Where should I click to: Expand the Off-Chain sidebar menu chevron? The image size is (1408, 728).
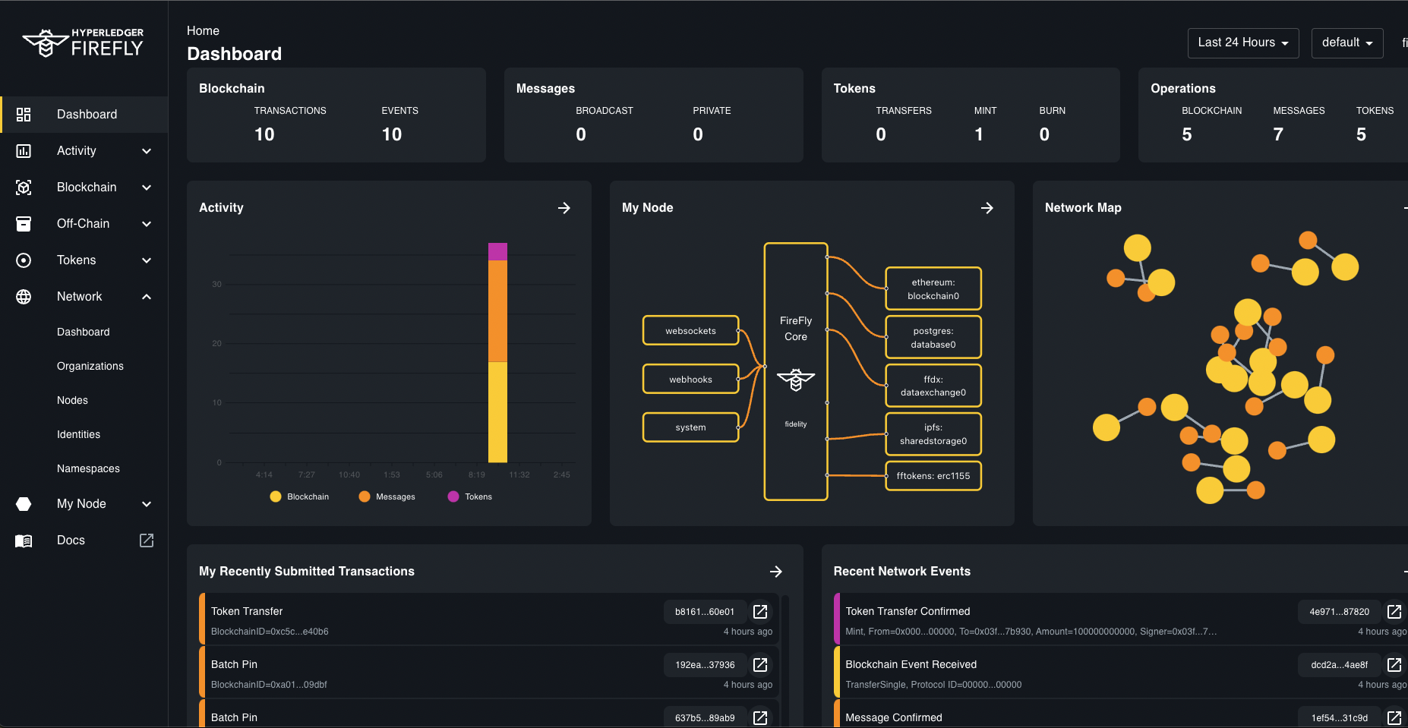pyautogui.click(x=147, y=224)
